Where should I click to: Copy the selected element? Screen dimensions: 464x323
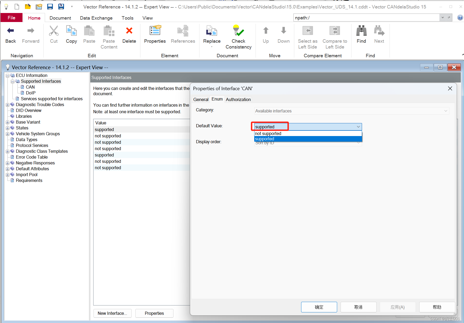coord(72,34)
